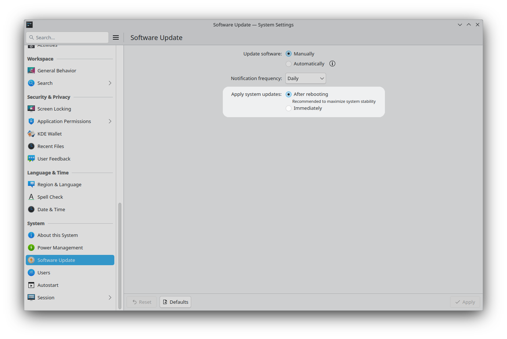Click the User Feedback chat icon

coord(31,159)
